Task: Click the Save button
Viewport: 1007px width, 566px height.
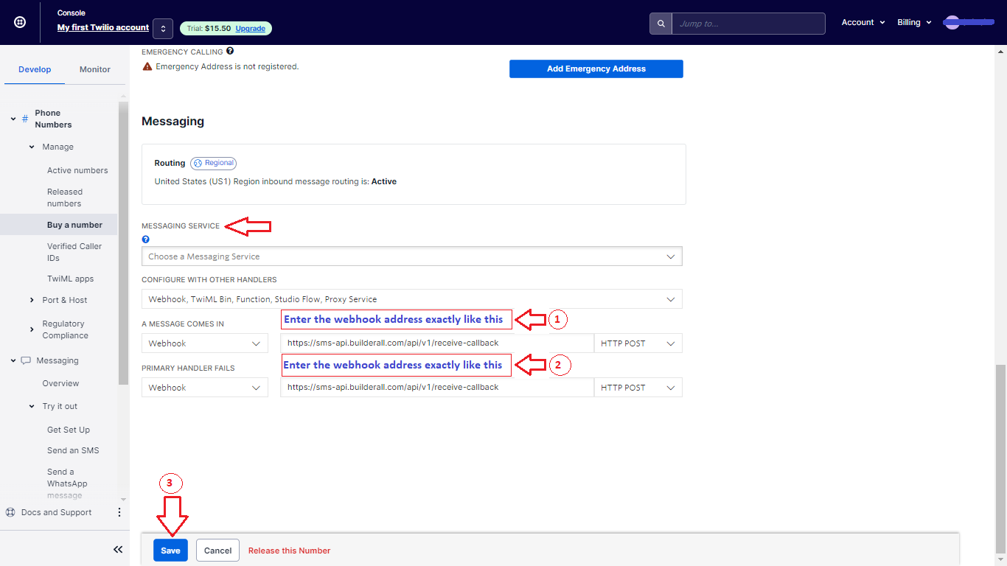Action: click(x=170, y=551)
